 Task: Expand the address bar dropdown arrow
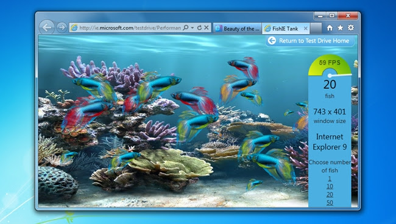193,27
